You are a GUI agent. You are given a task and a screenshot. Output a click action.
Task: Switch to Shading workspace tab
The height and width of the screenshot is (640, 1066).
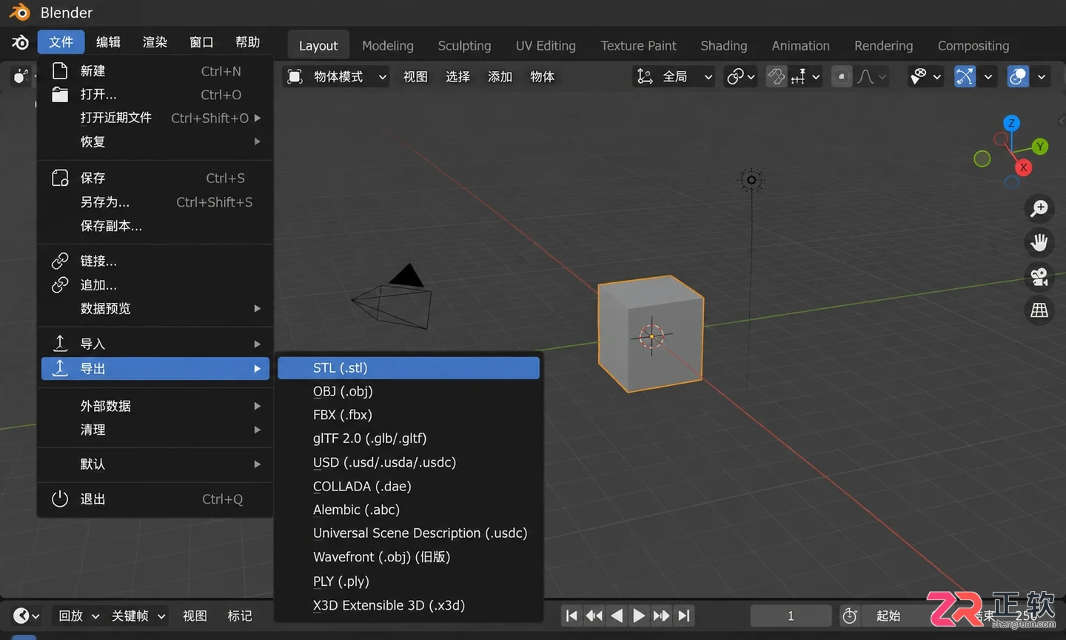724,46
